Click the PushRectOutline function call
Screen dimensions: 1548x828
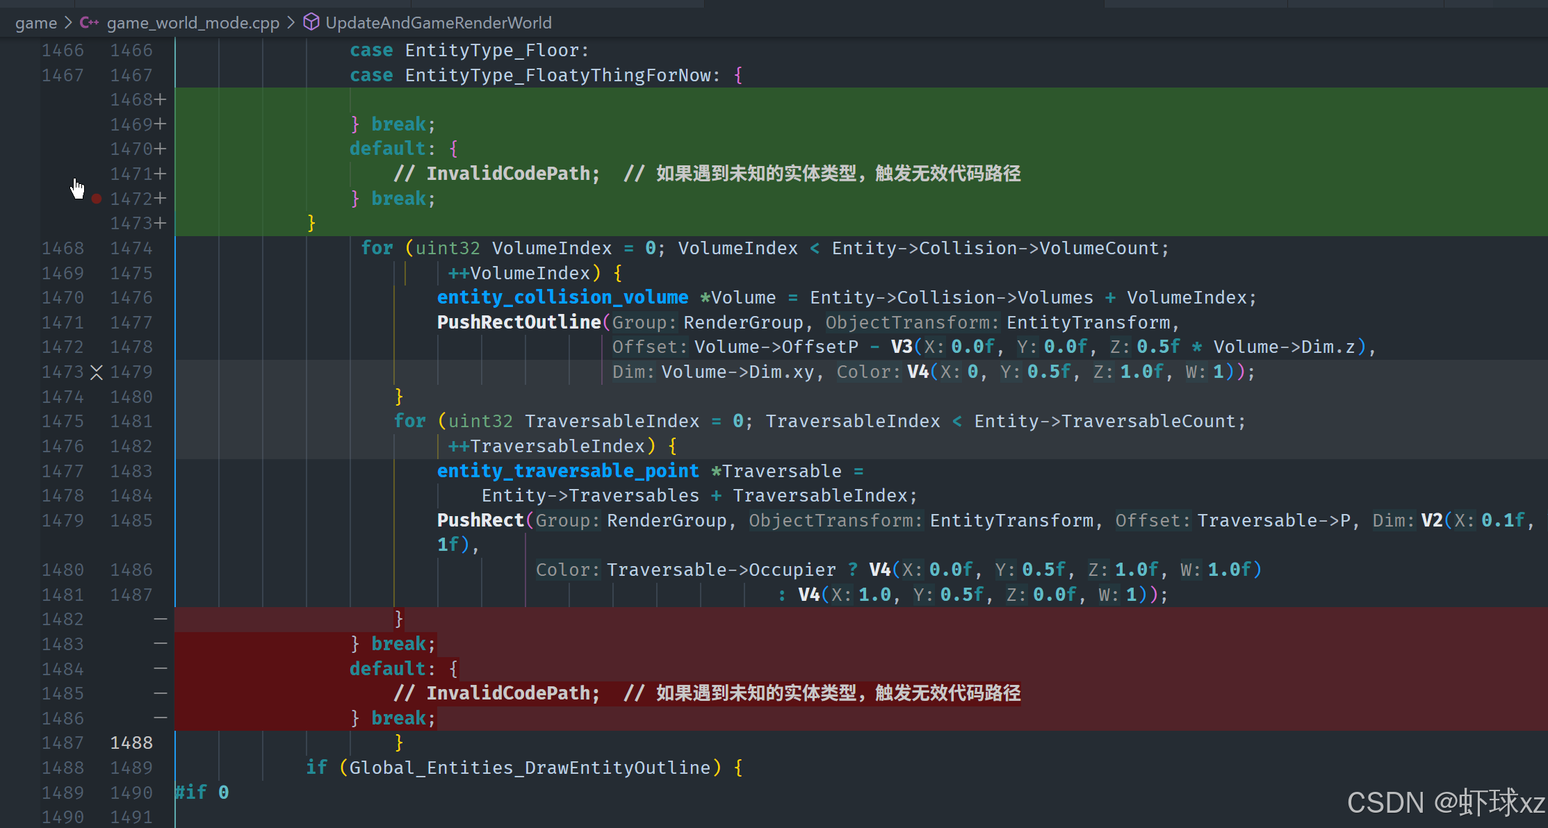(519, 322)
